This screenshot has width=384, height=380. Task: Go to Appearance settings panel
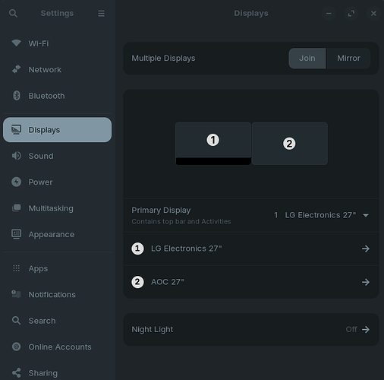pos(57,234)
